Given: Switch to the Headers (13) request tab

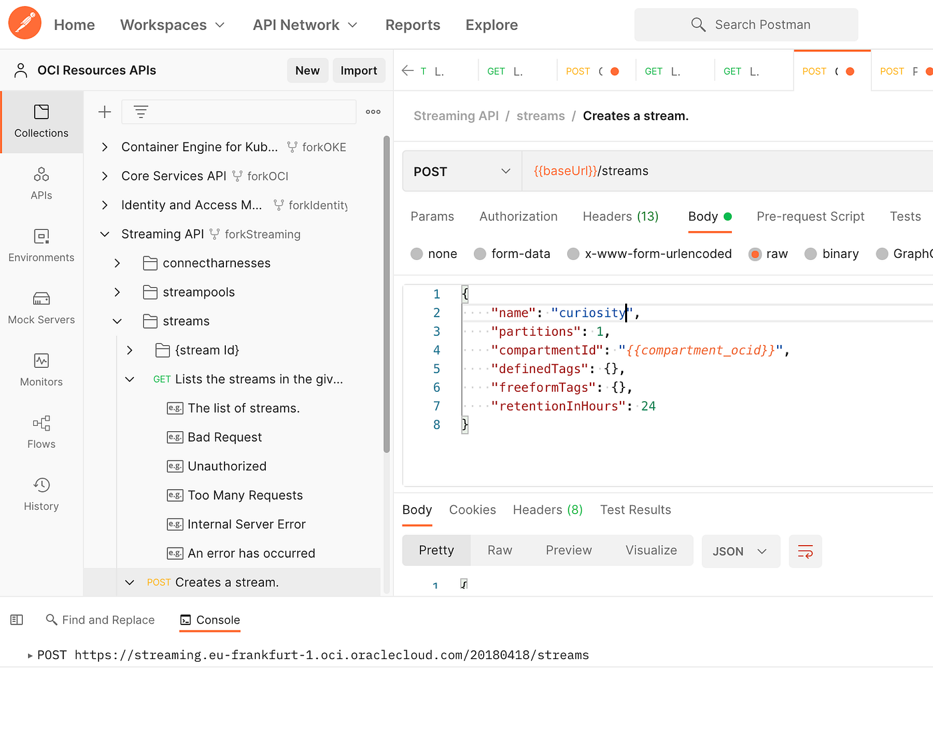Looking at the screenshot, I should tap(620, 217).
